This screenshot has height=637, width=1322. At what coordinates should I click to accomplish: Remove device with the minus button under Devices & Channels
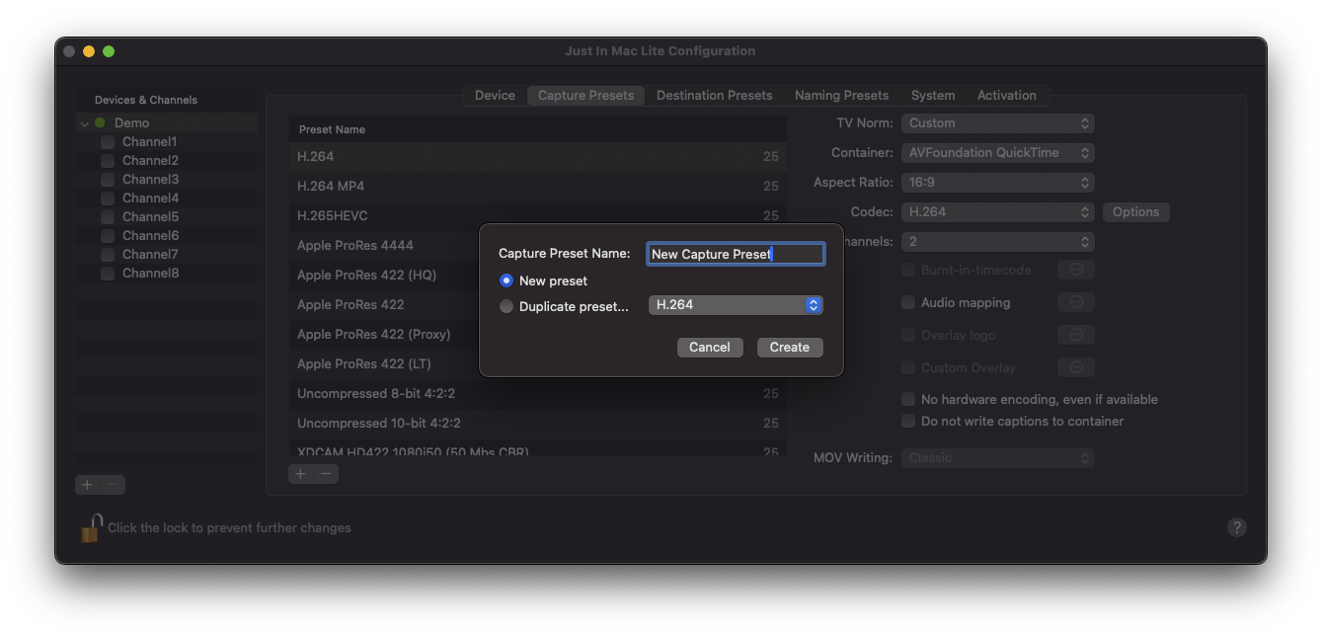(x=114, y=485)
